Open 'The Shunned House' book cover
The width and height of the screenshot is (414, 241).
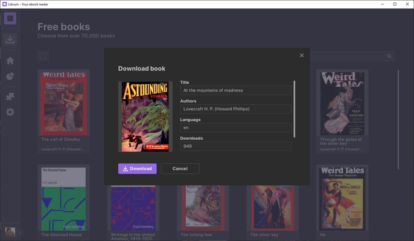(x=63, y=199)
